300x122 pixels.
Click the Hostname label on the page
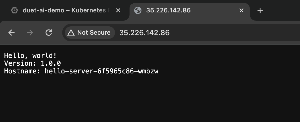tap(22, 71)
